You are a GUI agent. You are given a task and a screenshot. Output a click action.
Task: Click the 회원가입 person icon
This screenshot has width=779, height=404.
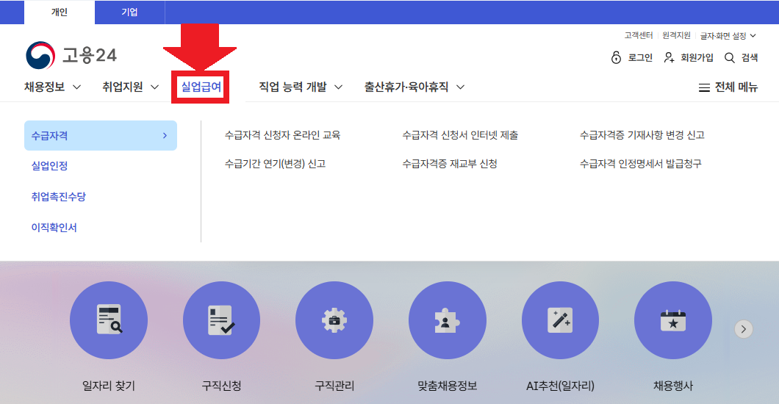tap(669, 57)
